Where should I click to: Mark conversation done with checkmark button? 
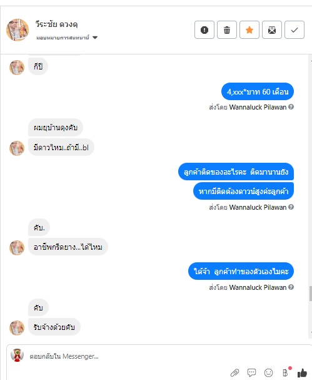[x=294, y=30]
